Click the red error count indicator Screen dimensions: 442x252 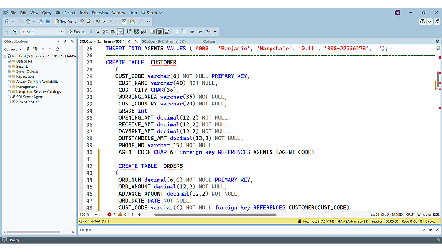pos(111,214)
